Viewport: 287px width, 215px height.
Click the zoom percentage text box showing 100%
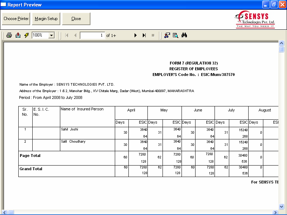point(40,35)
